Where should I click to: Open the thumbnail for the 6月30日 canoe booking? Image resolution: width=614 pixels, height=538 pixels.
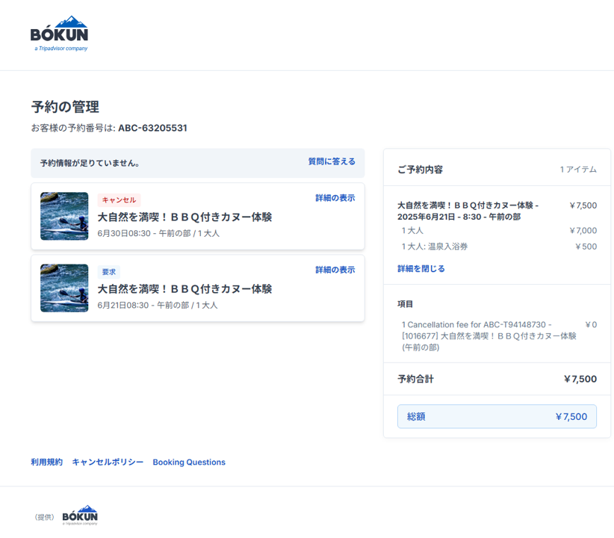[64, 217]
